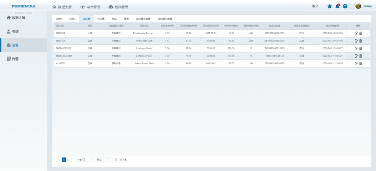Image resolution: width=376 pixels, height=171 pixels.
Task: Open the dome user account menu
Action: point(367,6)
